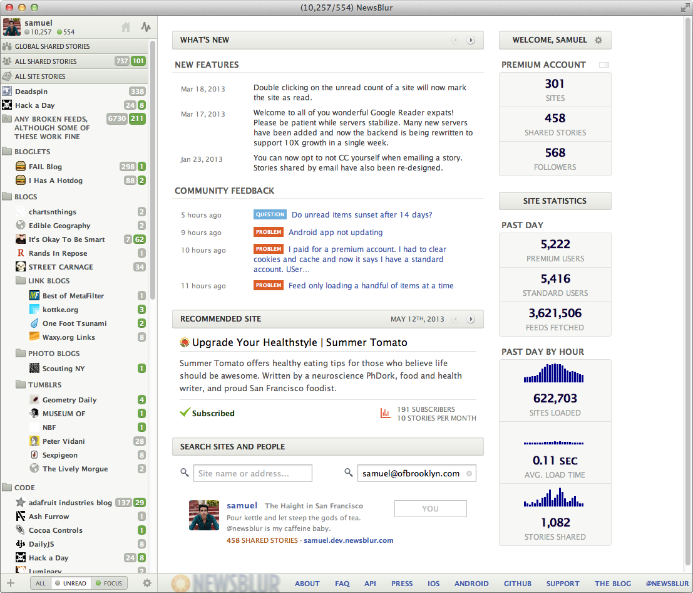Click Best of MetaFilter MF icon
This screenshot has height=593, width=693.
tap(34, 295)
